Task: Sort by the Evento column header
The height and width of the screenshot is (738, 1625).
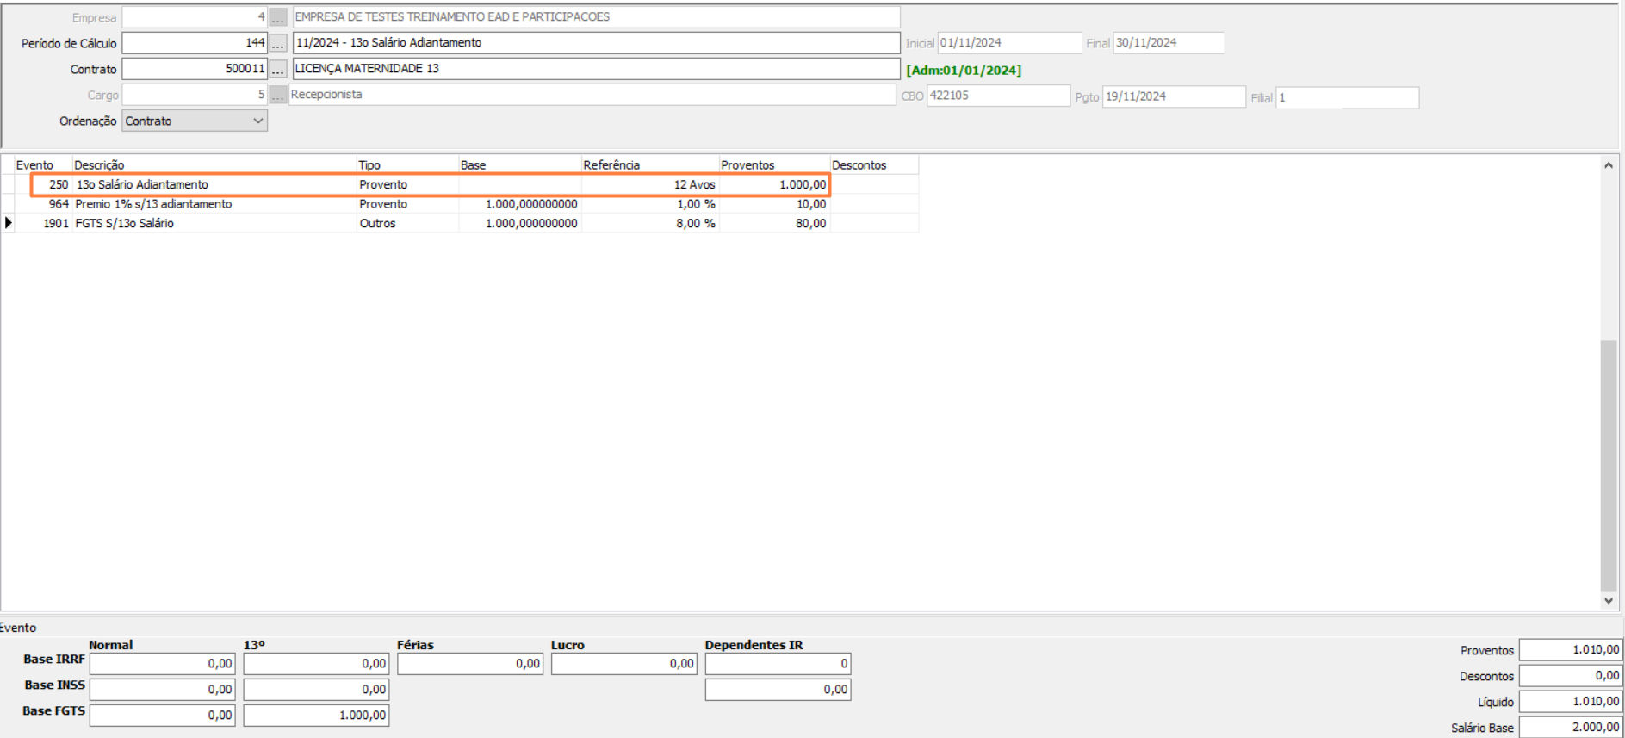Action: (34, 165)
